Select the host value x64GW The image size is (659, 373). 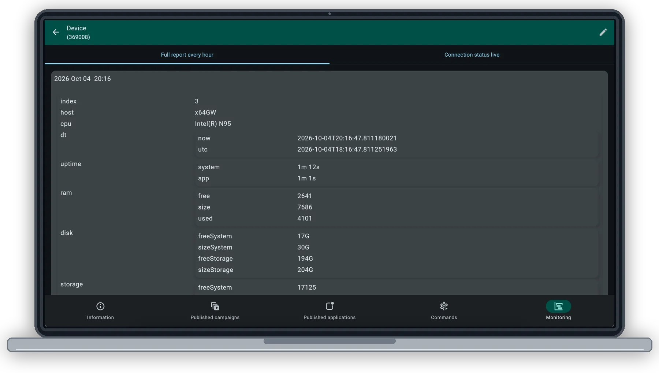coord(205,112)
